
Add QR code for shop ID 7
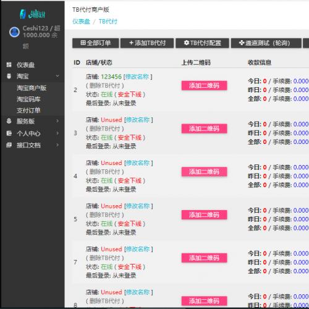205,258
